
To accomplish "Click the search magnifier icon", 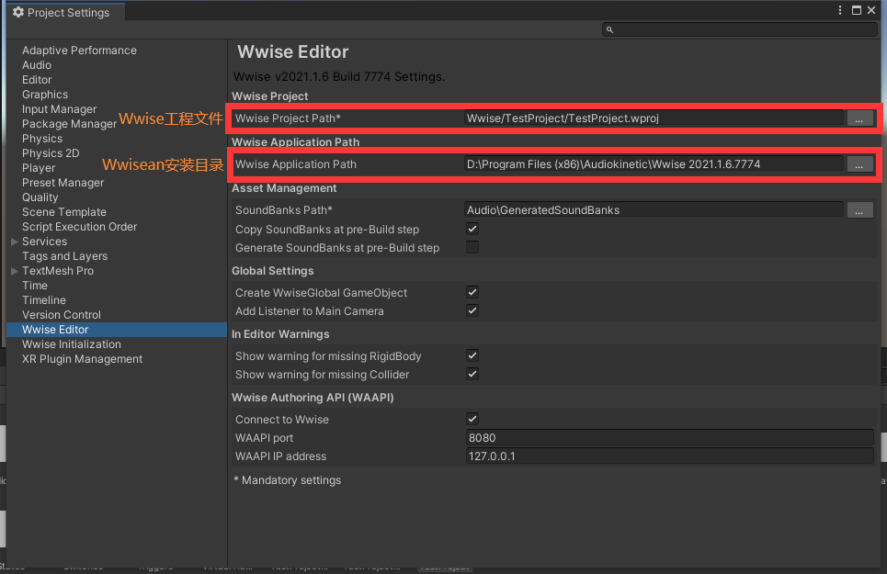I will (x=609, y=29).
